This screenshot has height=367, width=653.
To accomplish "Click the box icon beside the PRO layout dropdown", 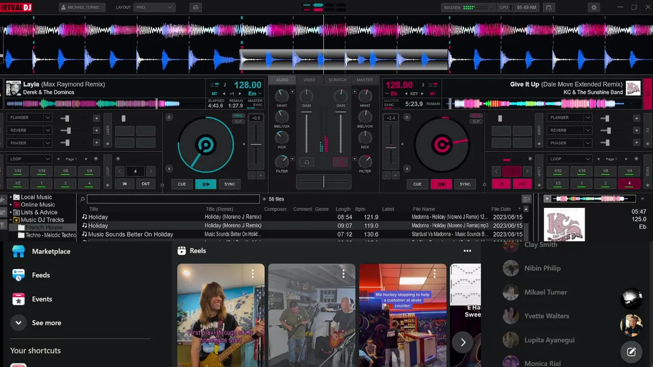I will 195,8.
